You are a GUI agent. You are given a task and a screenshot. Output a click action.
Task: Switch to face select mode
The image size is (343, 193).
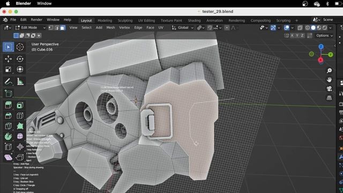[x=63, y=28]
